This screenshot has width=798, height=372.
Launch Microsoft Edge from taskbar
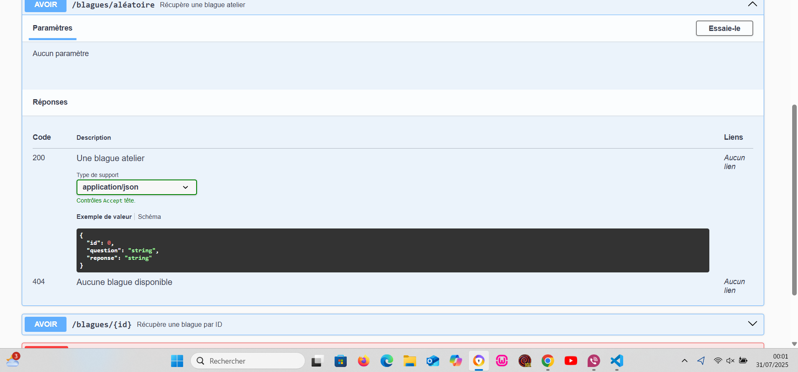point(386,361)
